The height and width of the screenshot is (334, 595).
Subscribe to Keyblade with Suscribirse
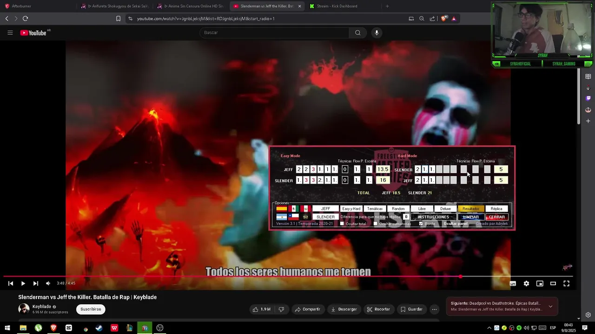(91, 309)
